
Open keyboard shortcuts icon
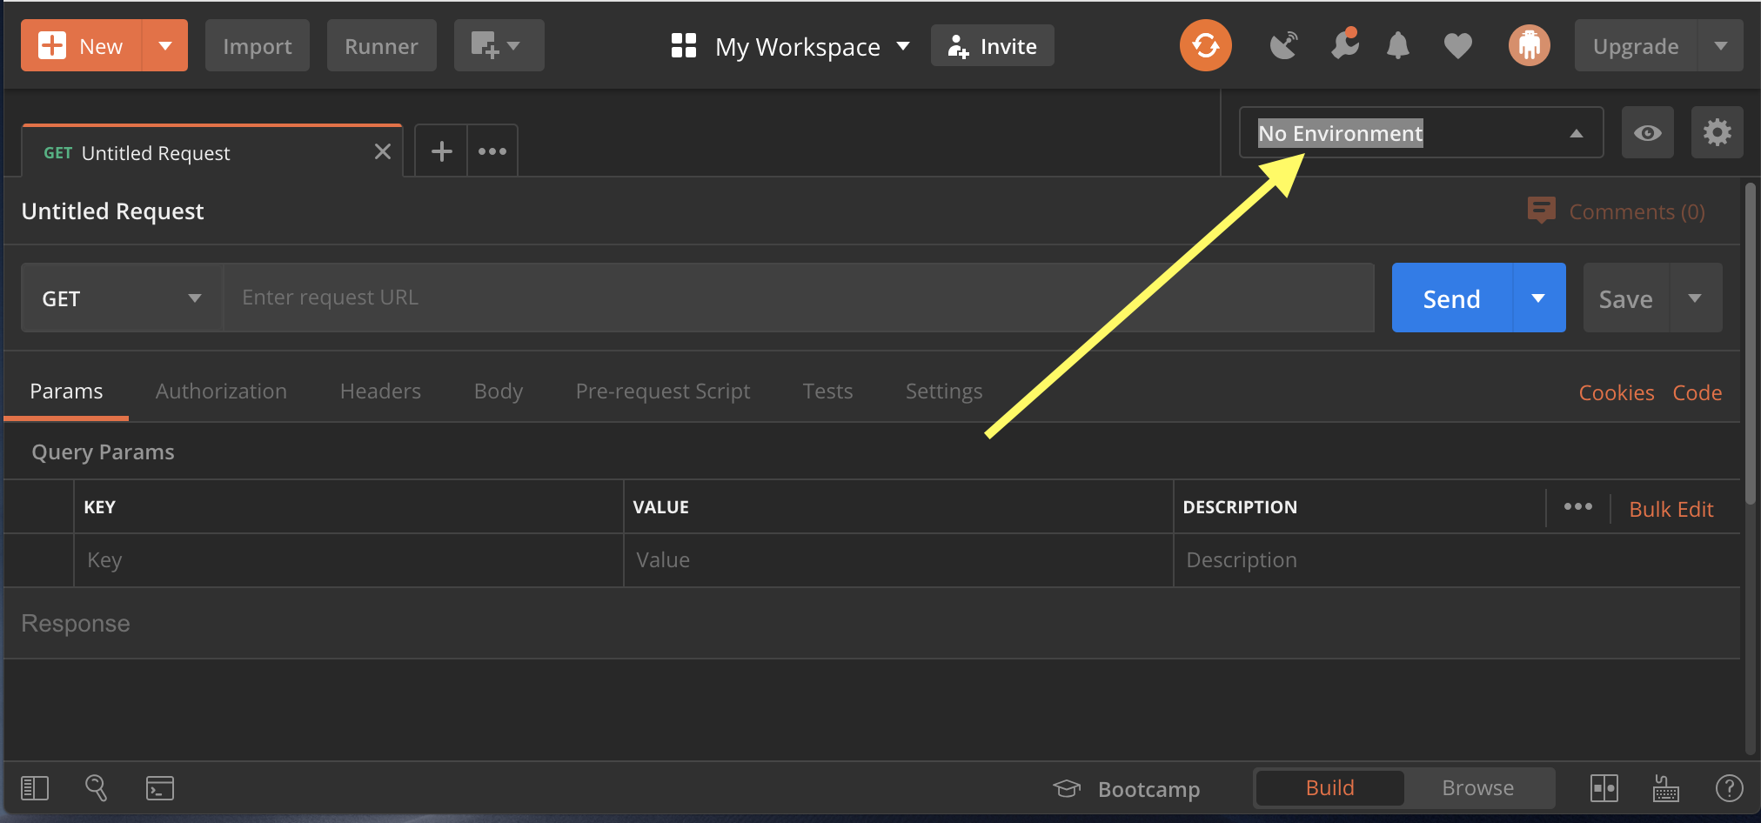click(x=1665, y=788)
